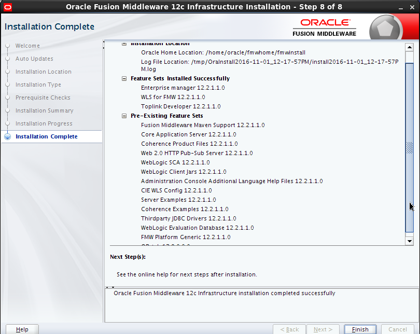
Task: Click the active Installation Complete bullet icon
Action: pos(7,136)
